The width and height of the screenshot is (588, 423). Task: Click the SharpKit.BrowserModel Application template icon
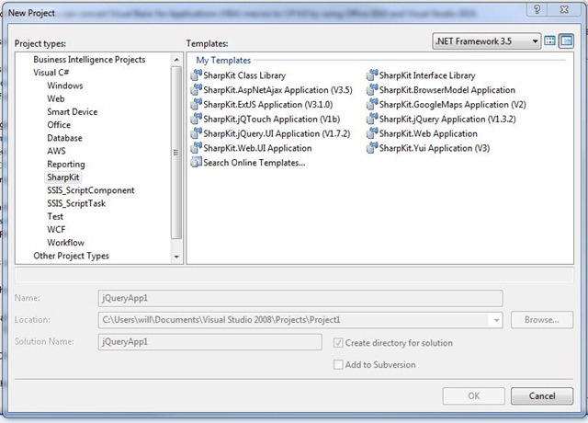[372, 90]
